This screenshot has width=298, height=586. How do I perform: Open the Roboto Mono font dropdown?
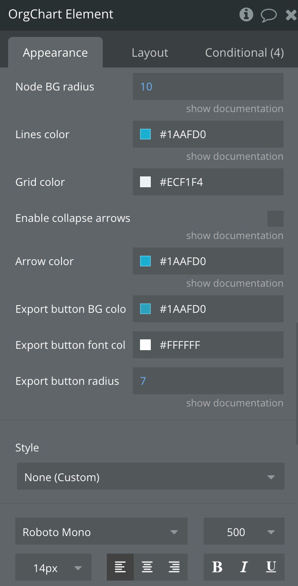[101, 532]
